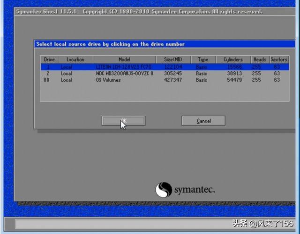
Task: Select drive number 2 in the list
Action: pos(47,73)
